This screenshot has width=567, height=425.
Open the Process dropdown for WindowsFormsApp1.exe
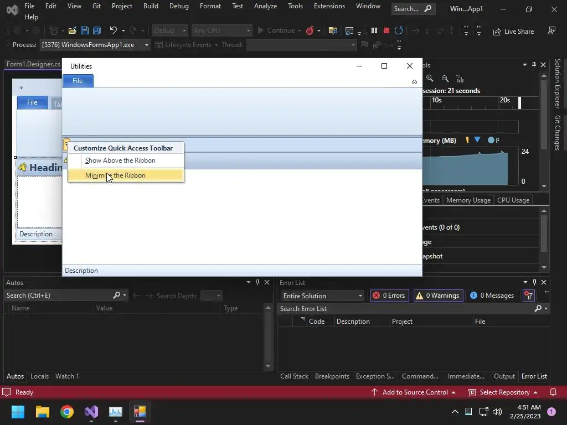[146, 45]
